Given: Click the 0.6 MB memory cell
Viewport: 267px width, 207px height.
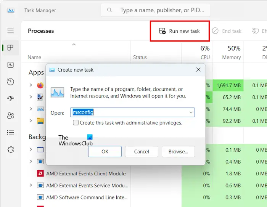Looking at the screenshot, I should (x=228, y=186).
